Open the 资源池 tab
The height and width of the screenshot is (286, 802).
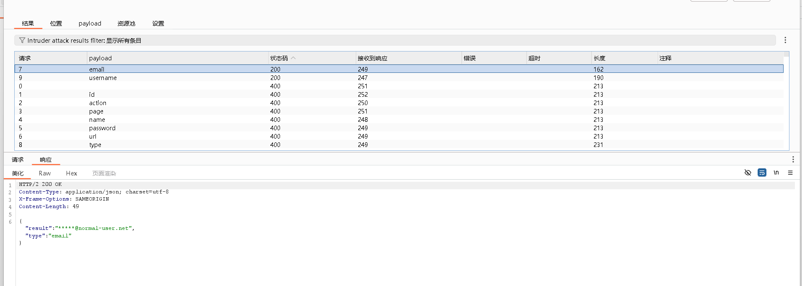click(126, 23)
